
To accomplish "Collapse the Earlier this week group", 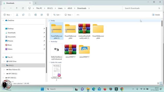I will click(x=49, y=62).
